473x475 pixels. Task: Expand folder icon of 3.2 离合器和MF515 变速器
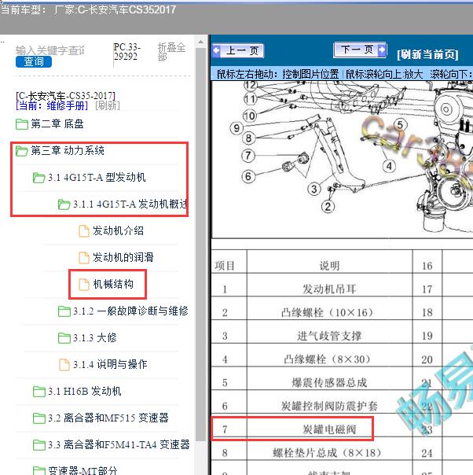pyautogui.click(x=39, y=418)
